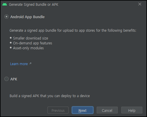Click the Build a signed APK description

point(50,96)
